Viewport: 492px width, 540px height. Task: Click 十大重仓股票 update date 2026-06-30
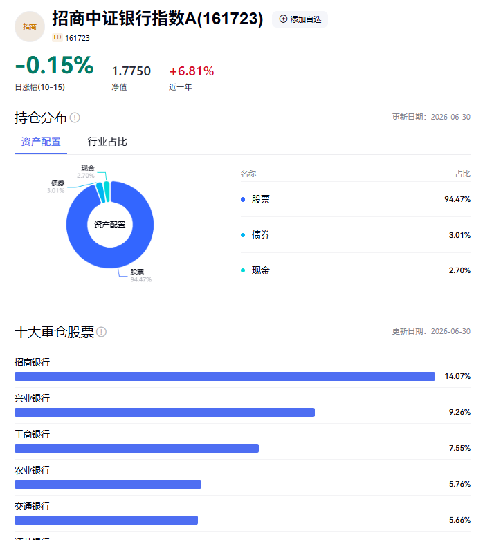(x=450, y=331)
